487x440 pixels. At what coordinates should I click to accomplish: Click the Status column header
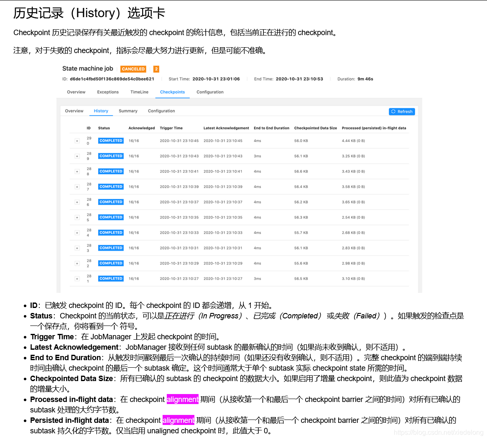pos(104,128)
